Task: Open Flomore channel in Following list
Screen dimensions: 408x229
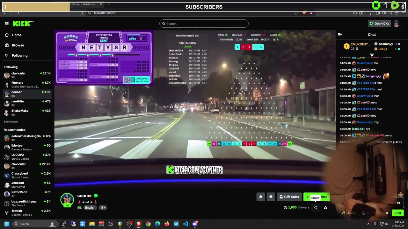Action: click(27, 85)
